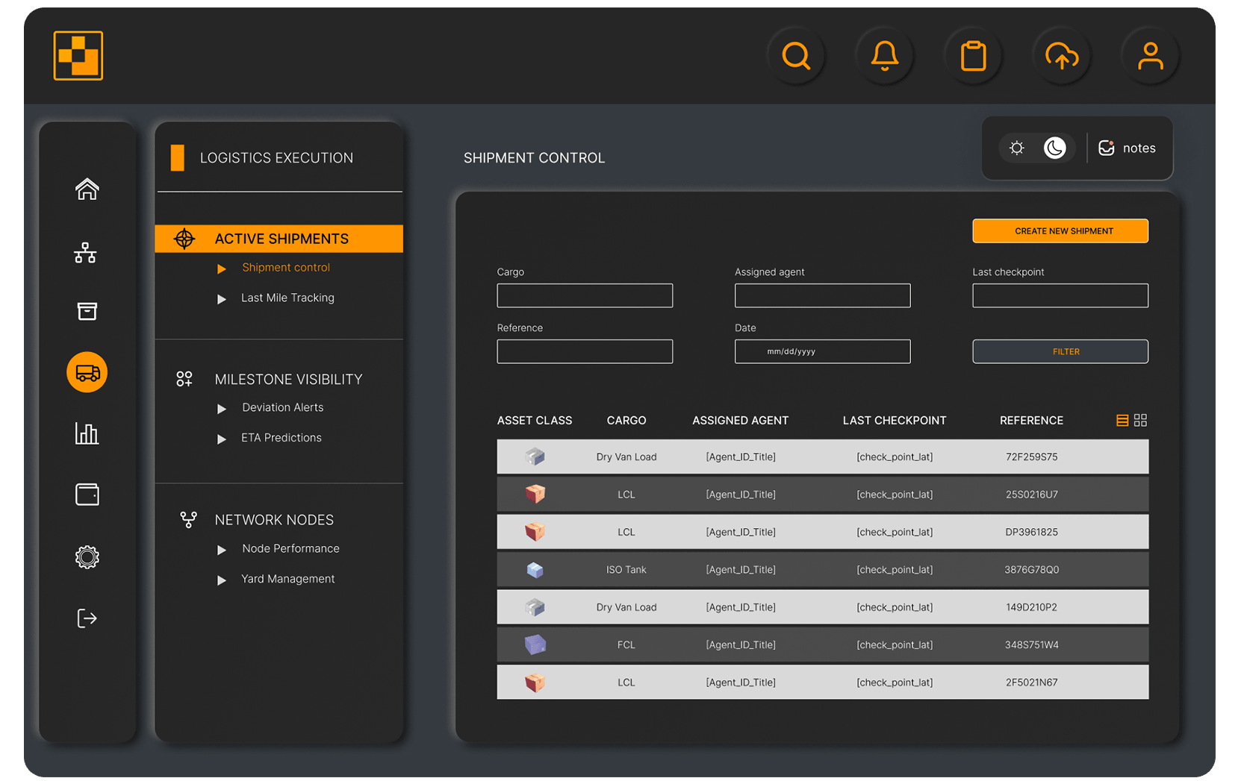Select the truck icon in the sidebar
The width and height of the screenshot is (1244, 781).
pos(87,372)
